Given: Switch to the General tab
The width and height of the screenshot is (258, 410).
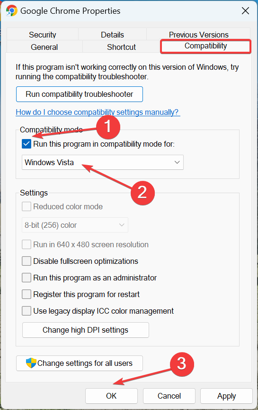Looking at the screenshot, I should (44, 47).
